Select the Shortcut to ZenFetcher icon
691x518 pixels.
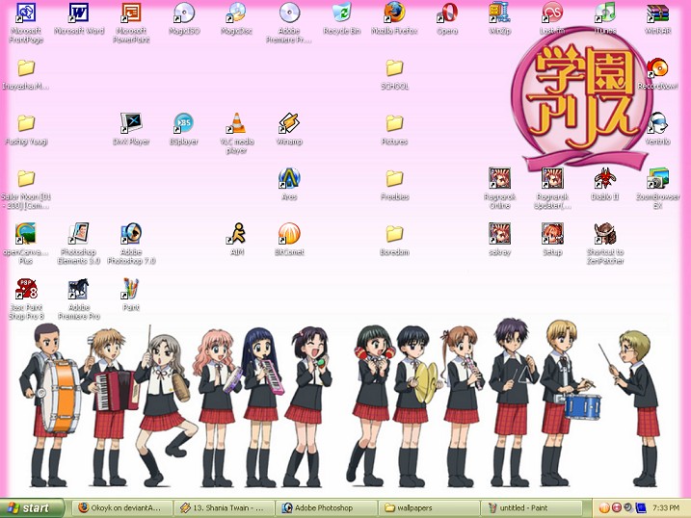pos(605,234)
